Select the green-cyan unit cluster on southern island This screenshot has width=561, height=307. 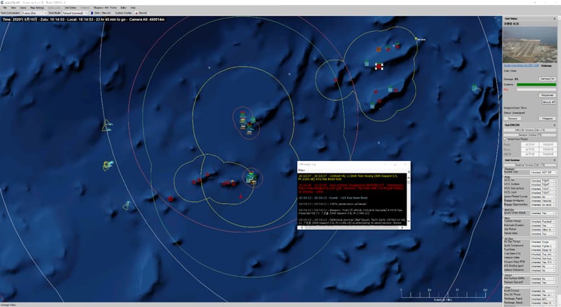[252, 178]
